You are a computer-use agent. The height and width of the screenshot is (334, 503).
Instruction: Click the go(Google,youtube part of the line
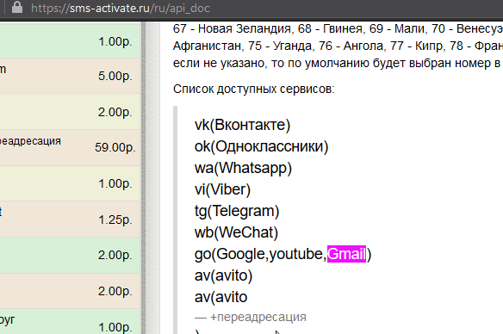point(260,254)
